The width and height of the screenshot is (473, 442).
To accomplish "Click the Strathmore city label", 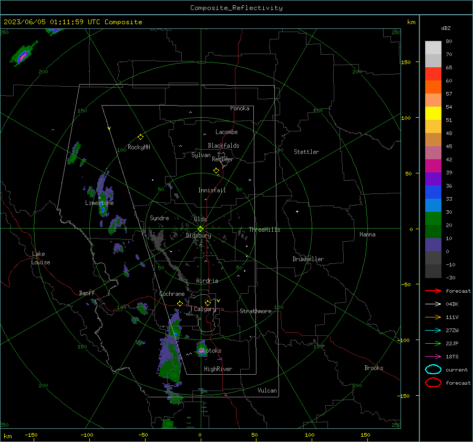I will [255, 311].
